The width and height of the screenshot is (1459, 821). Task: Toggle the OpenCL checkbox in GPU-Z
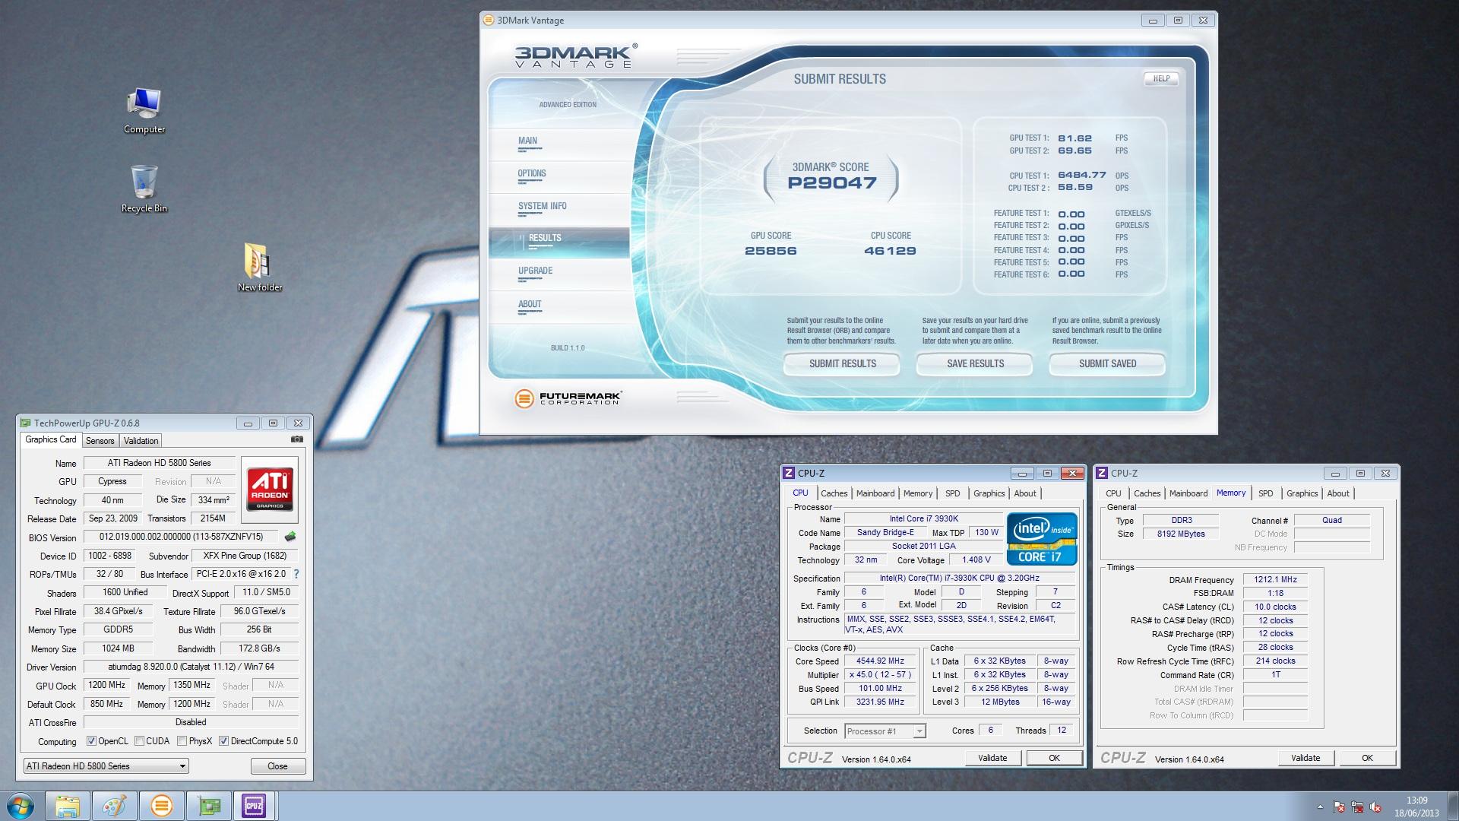[91, 741]
